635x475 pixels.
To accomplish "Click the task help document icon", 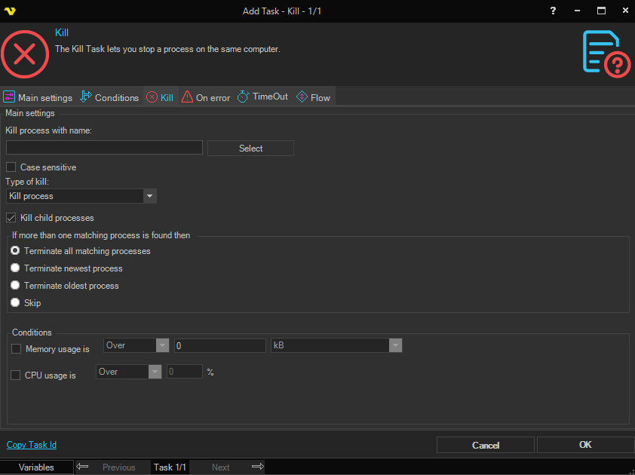I will pyautogui.click(x=606, y=53).
